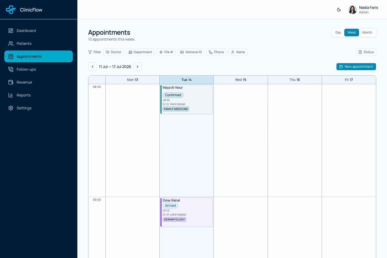Click the Fri 17 column header
This screenshot has height=258, width=387.
tap(349, 80)
